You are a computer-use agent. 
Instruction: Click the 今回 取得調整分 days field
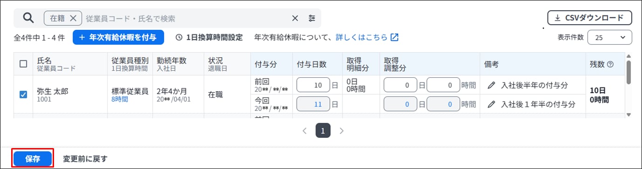400,104
